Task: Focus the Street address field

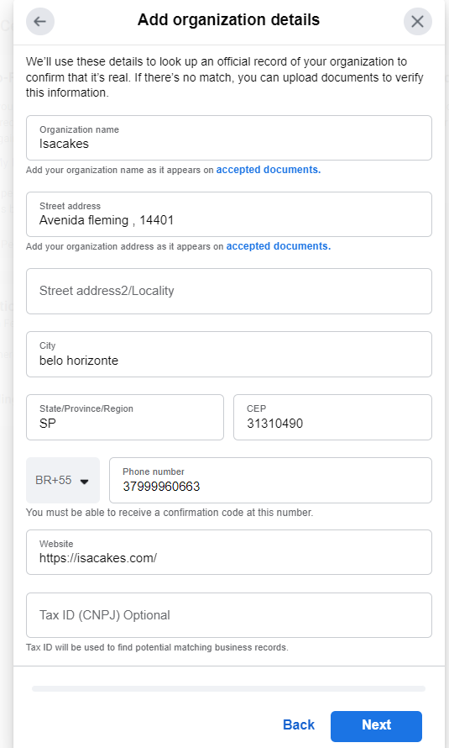Action: click(229, 214)
